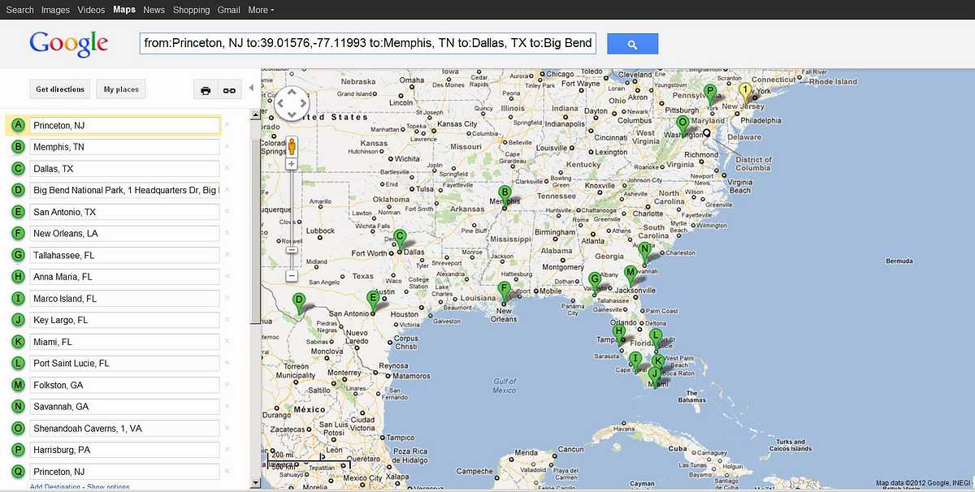The image size is (975, 492).
Task: Remove the New Orleans, LA destination
Action: tap(227, 234)
